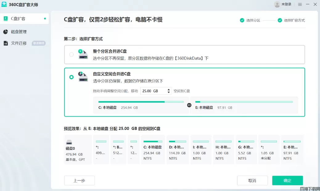
Task: Click the slider handle between C and E
Action: coord(189,105)
